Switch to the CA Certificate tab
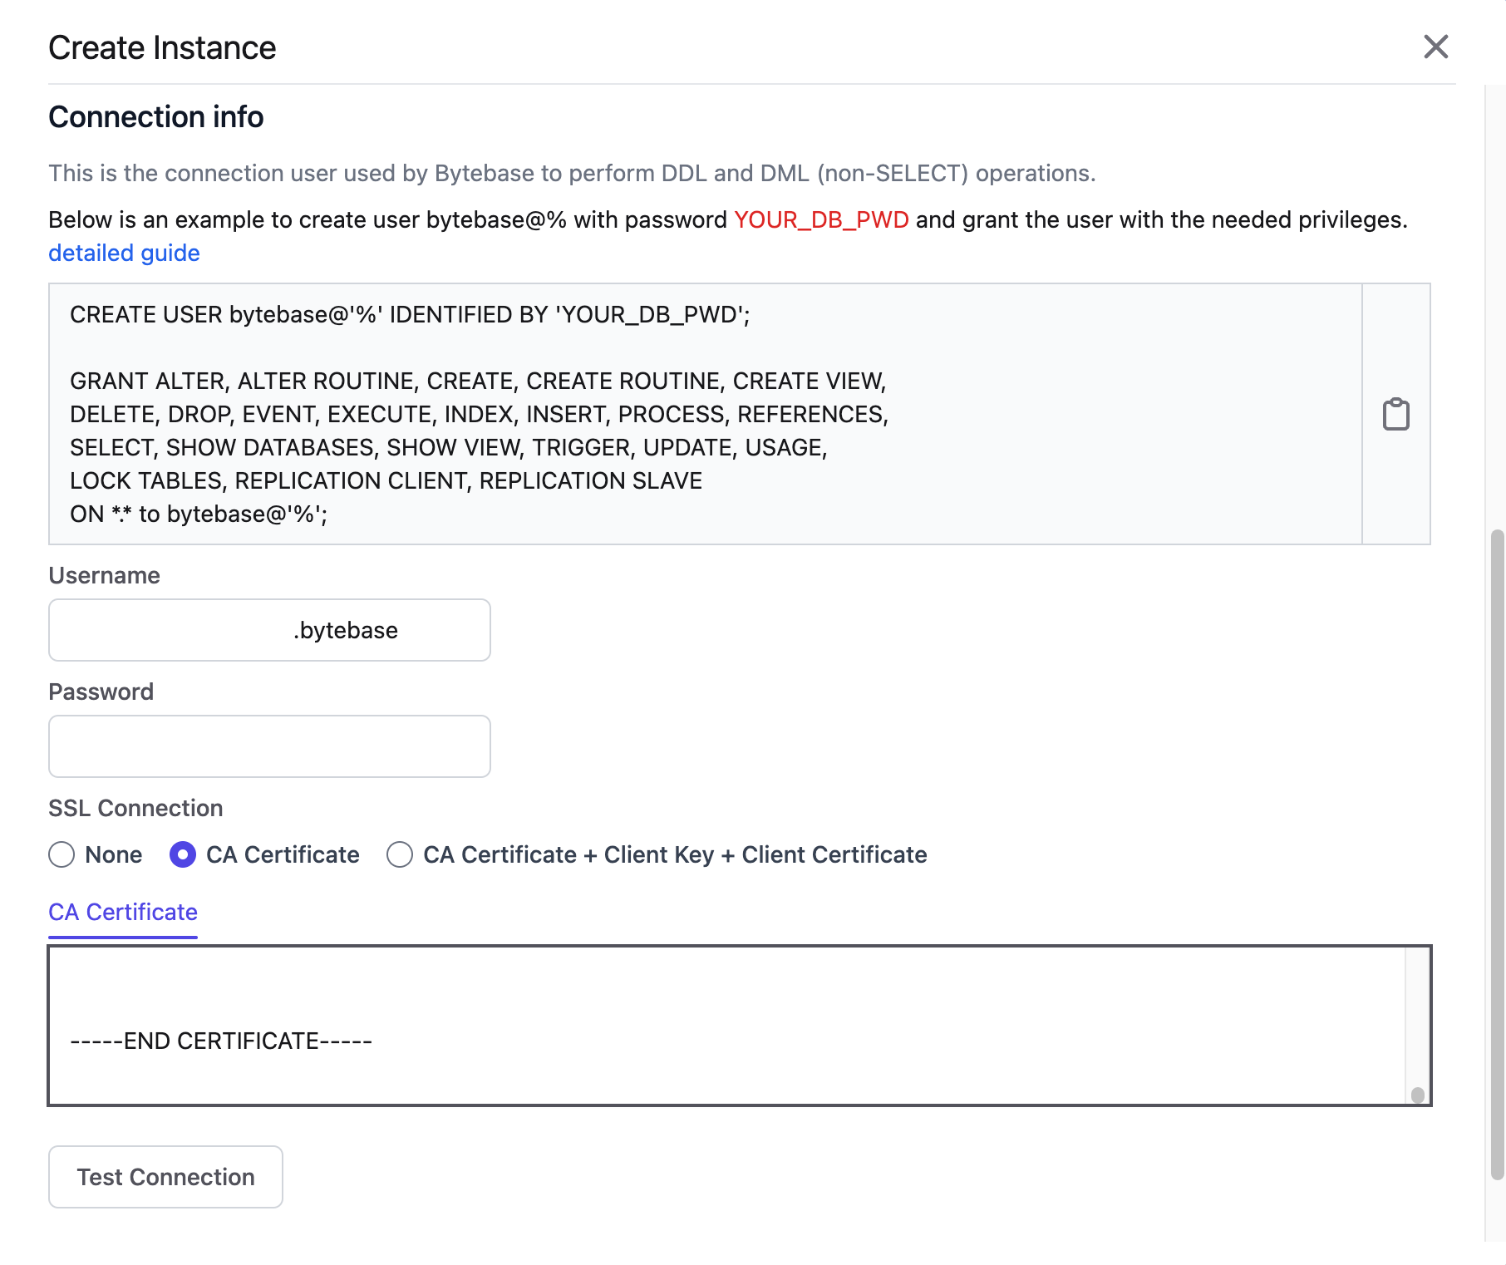The width and height of the screenshot is (1506, 1265). point(122,912)
